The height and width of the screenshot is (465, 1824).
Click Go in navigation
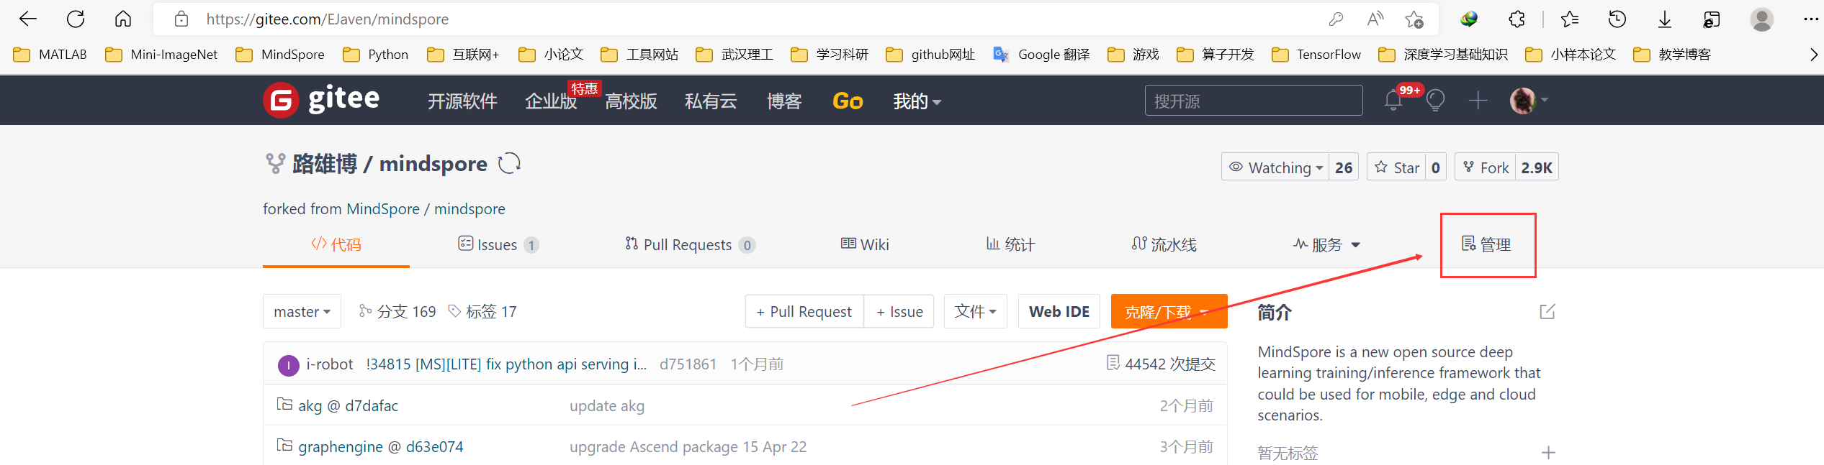(x=848, y=101)
